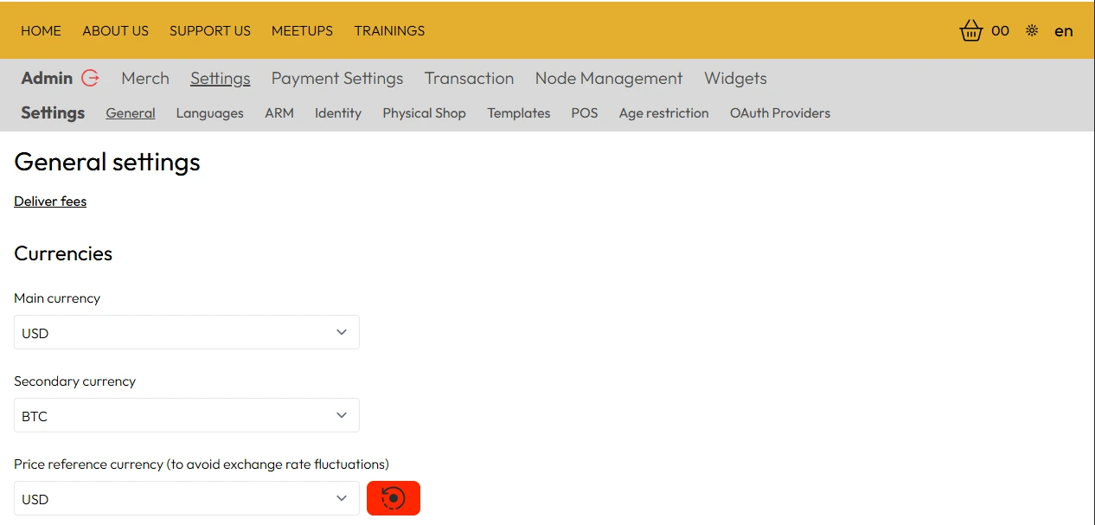Go to OAuth Providers settings
The height and width of the screenshot is (525, 1095).
pos(779,113)
